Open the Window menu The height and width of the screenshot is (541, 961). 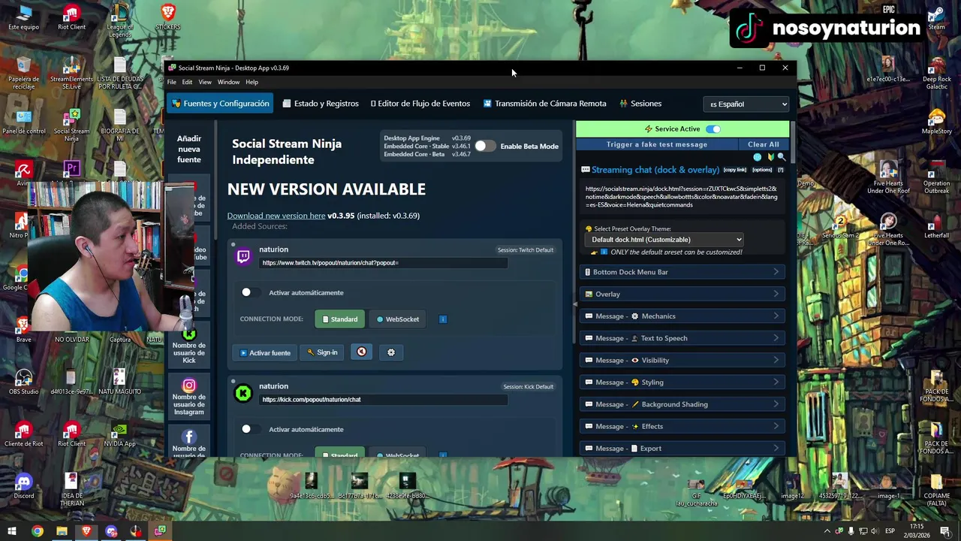(x=228, y=82)
